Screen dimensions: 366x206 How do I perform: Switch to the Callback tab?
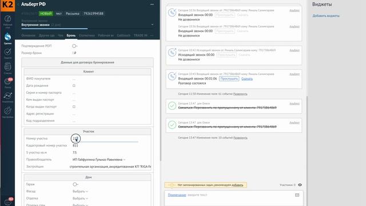click(124, 35)
